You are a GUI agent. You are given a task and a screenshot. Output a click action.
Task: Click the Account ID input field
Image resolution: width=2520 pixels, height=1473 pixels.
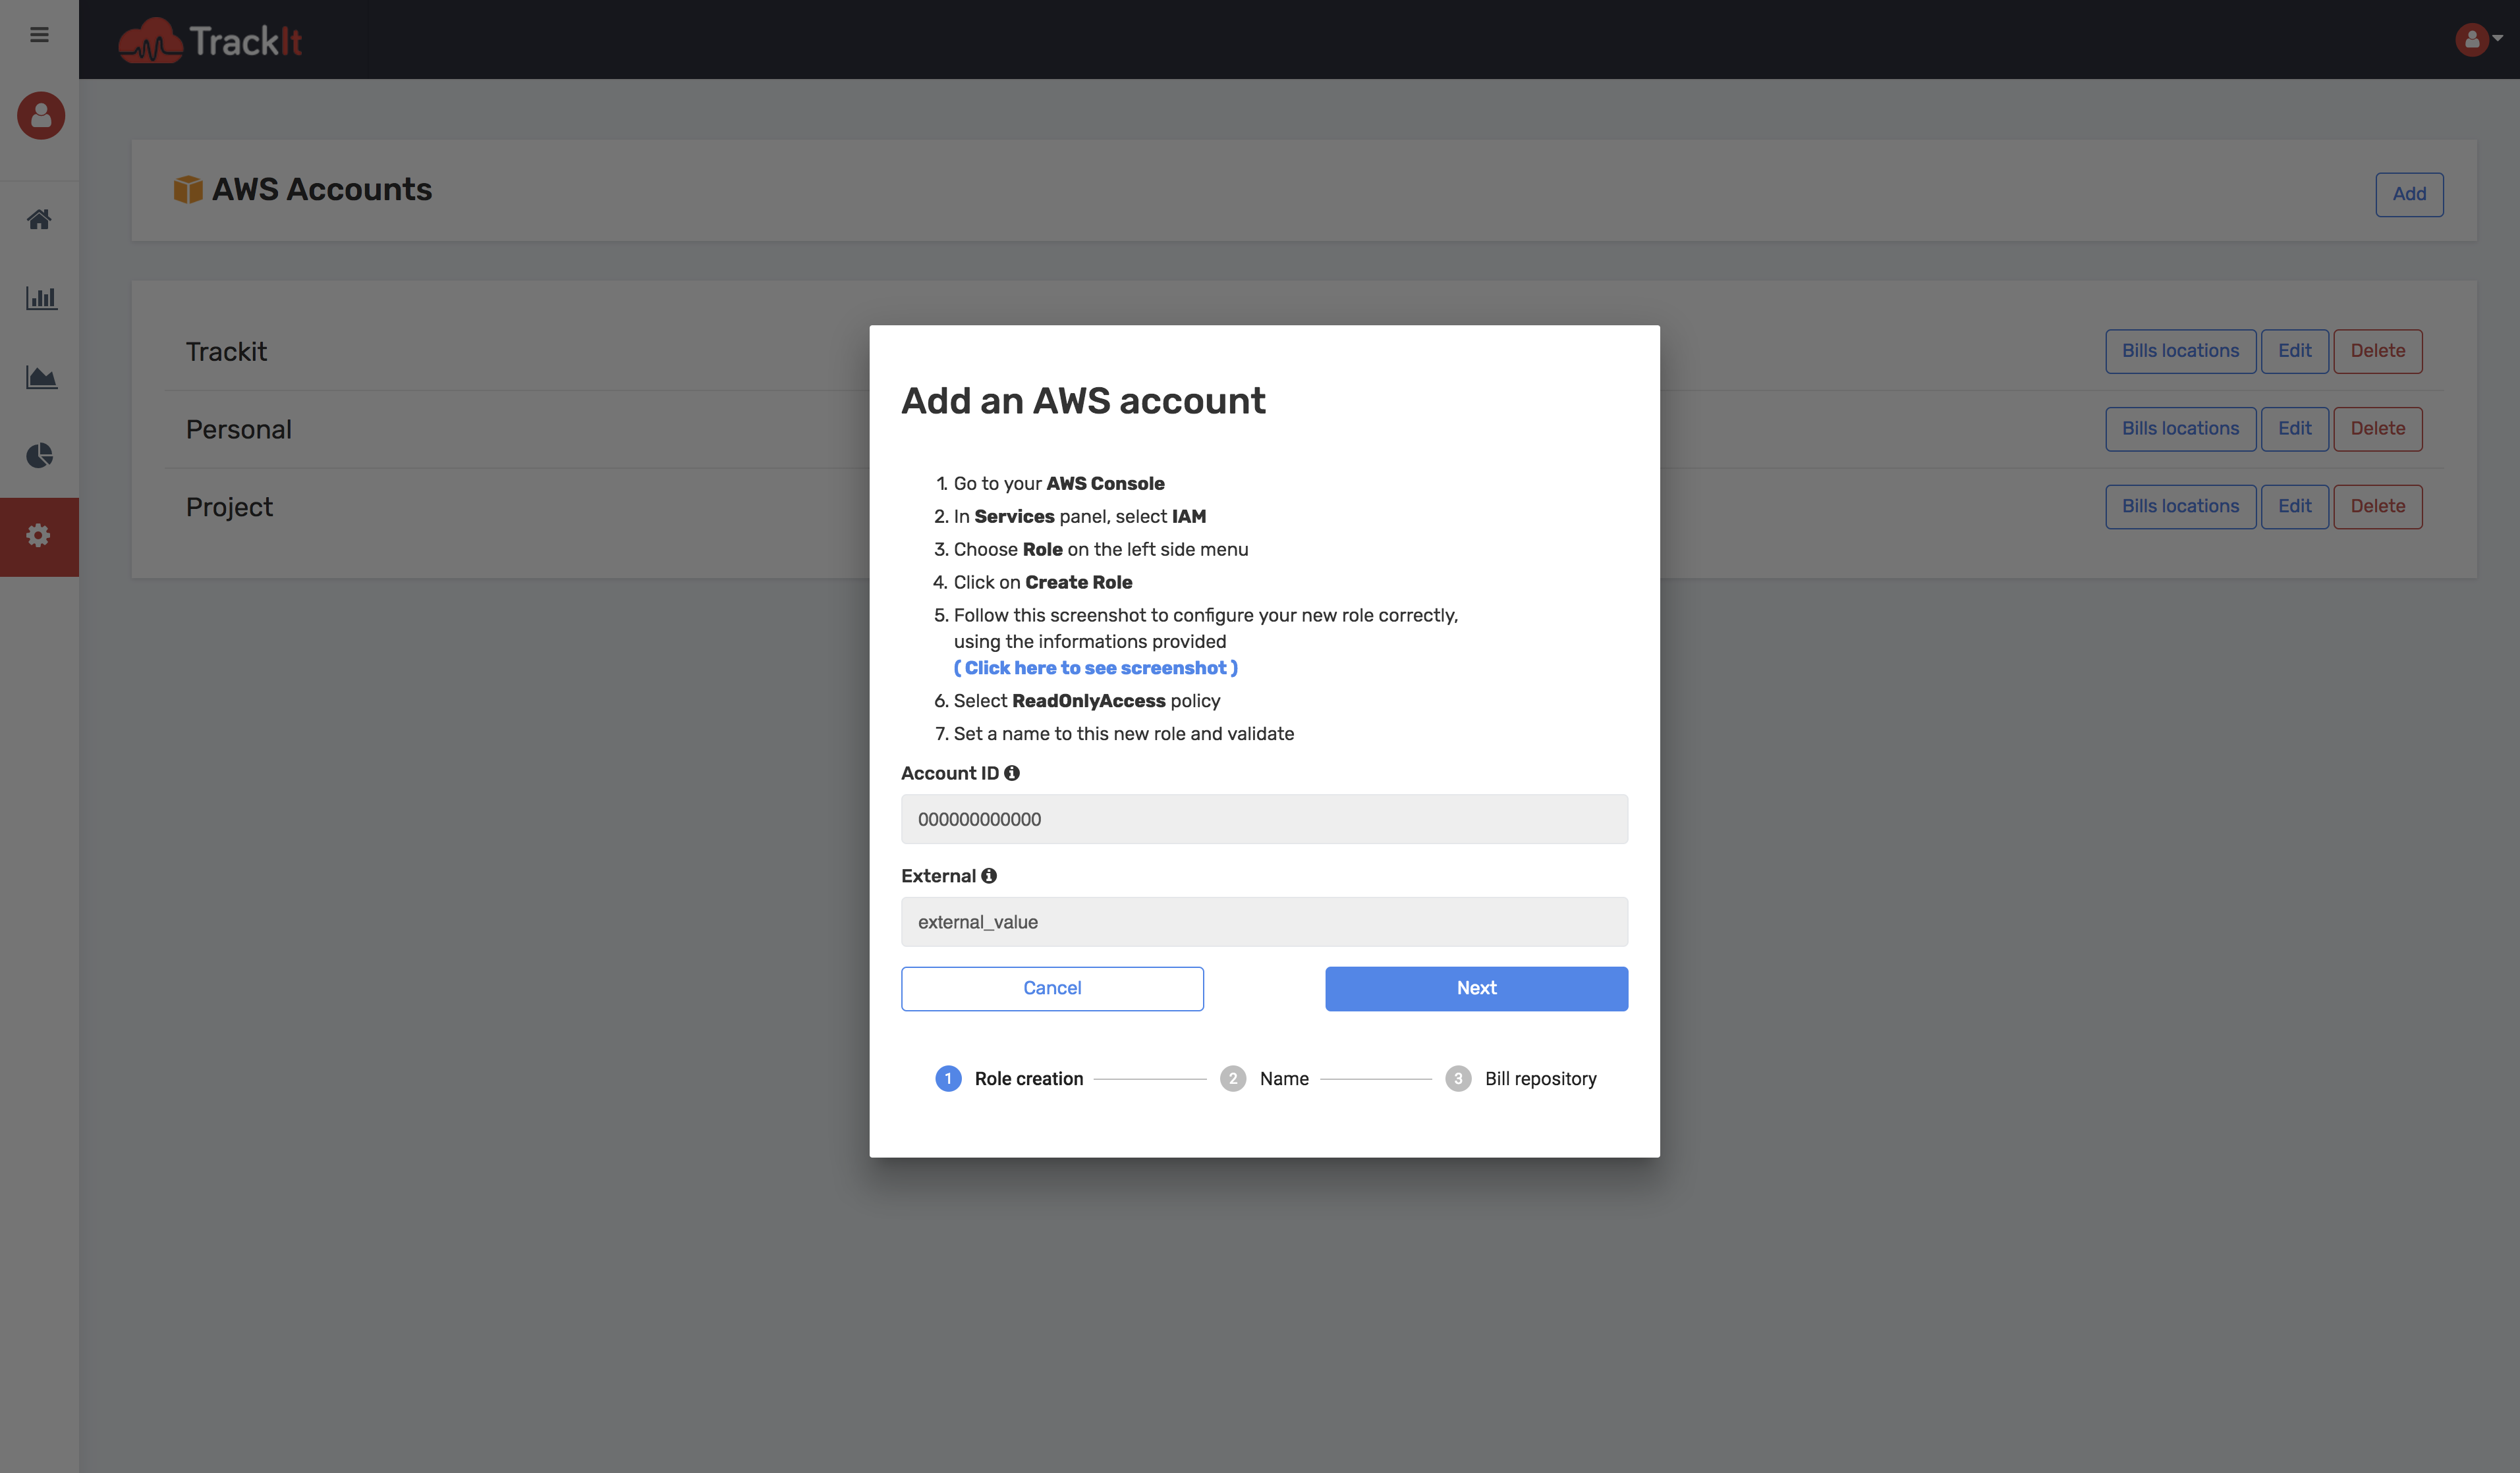click(1264, 819)
